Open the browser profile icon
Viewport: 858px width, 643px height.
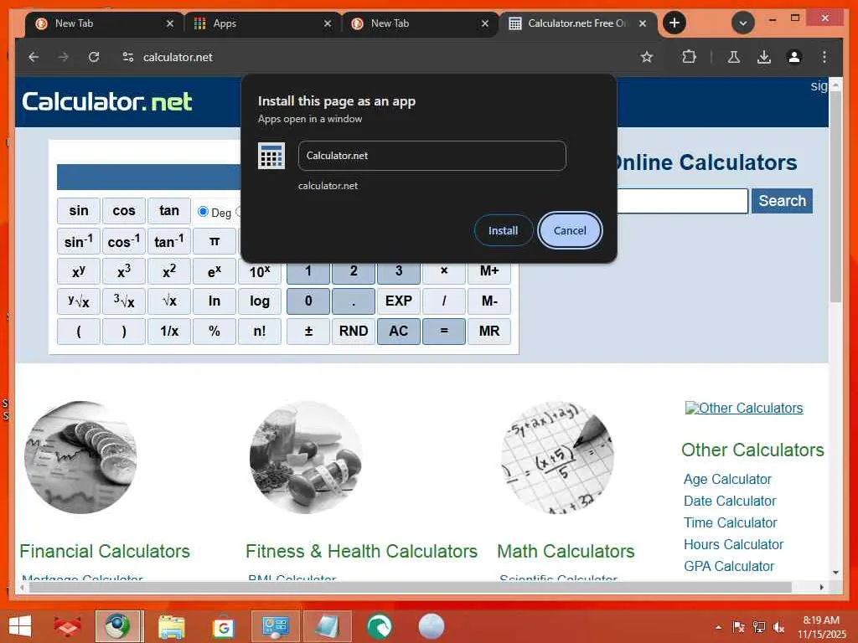794,57
